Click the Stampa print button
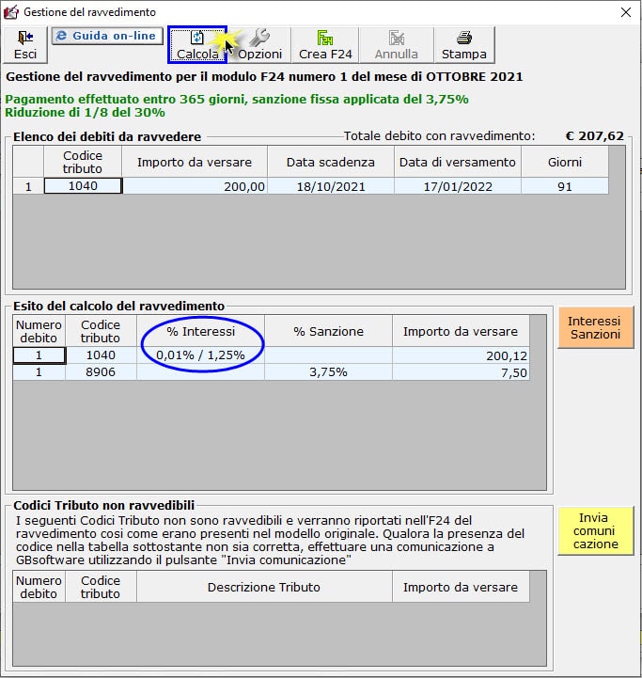This screenshot has height=678, width=642. [464, 44]
